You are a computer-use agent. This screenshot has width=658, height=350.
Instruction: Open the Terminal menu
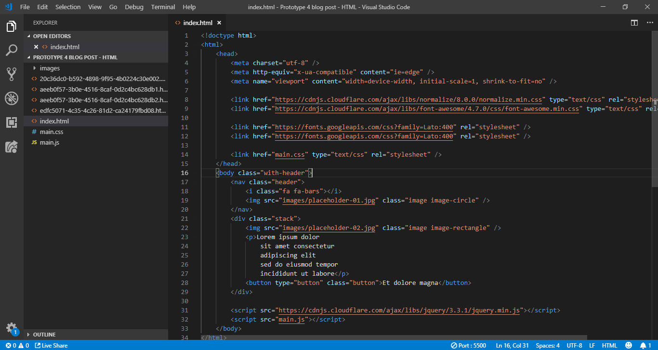pyautogui.click(x=163, y=7)
